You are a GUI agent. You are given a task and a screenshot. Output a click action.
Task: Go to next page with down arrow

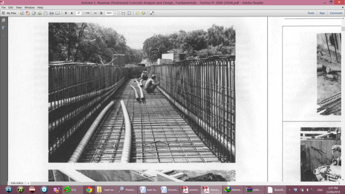tap(72, 13)
